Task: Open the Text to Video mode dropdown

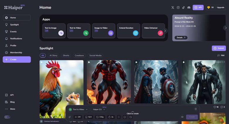Action: coord(78,109)
